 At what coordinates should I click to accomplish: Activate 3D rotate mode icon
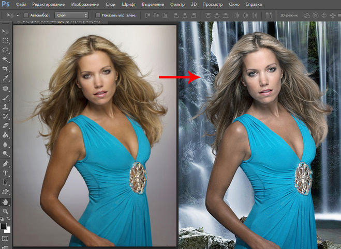307,15
